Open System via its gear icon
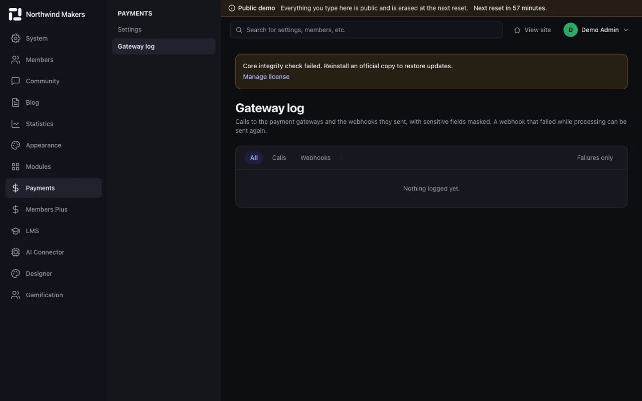 point(16,38)
